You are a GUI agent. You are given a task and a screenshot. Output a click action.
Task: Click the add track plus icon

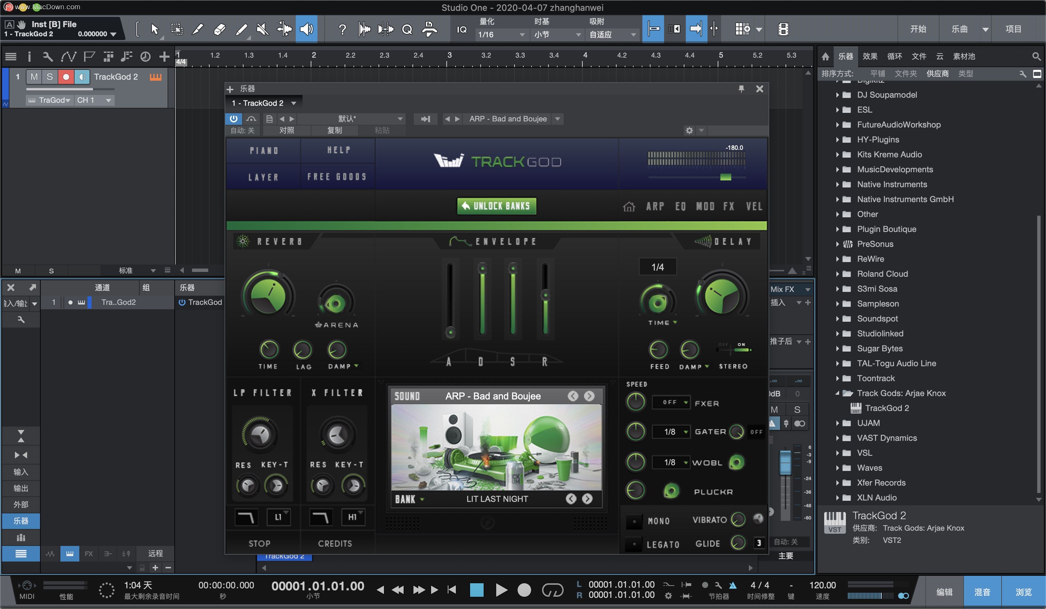(164, 56)
